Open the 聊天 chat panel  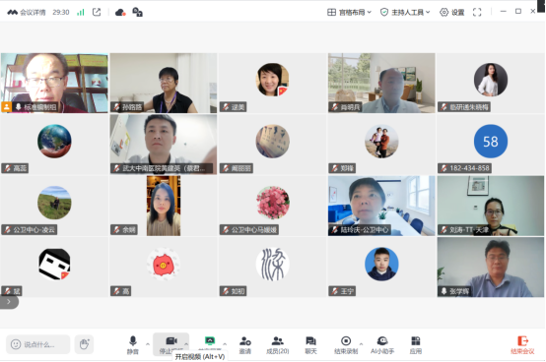coord(310,344)
